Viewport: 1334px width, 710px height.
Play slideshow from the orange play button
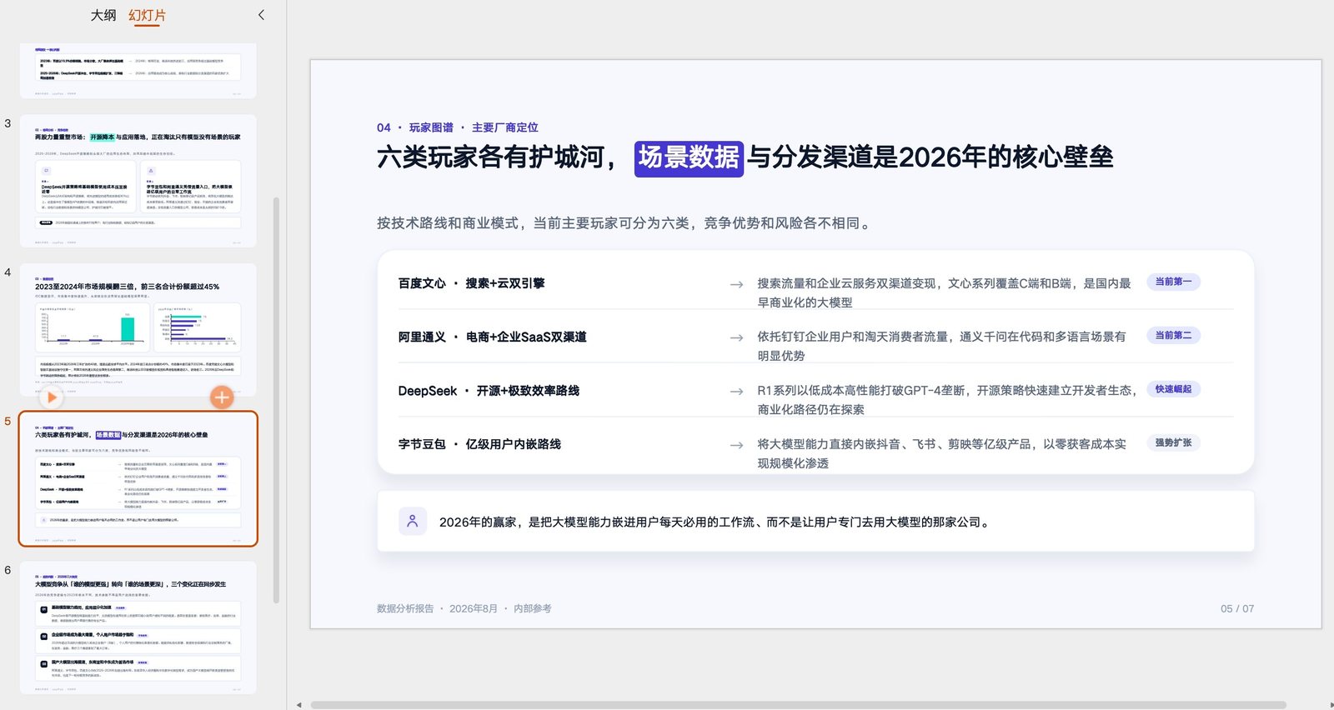(x=52, y=397)
